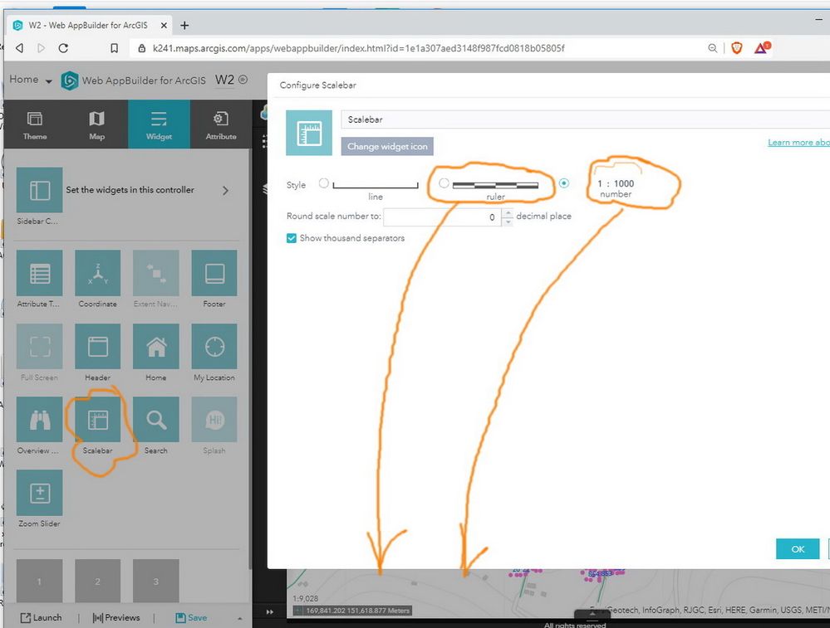This screenshot has height=628, width=830.
Task: Select the ruler scalebar style
Action: pos(444,183)
